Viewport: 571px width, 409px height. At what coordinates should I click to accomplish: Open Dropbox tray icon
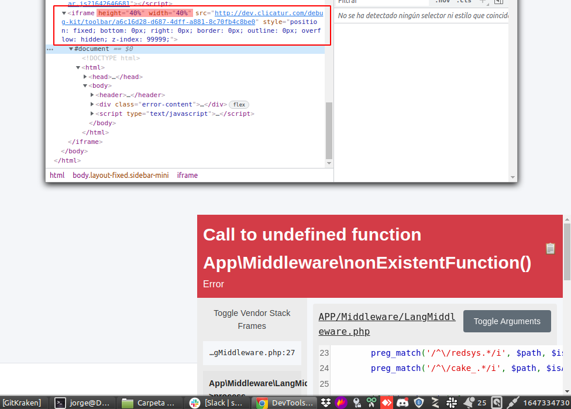pos(326,403)
